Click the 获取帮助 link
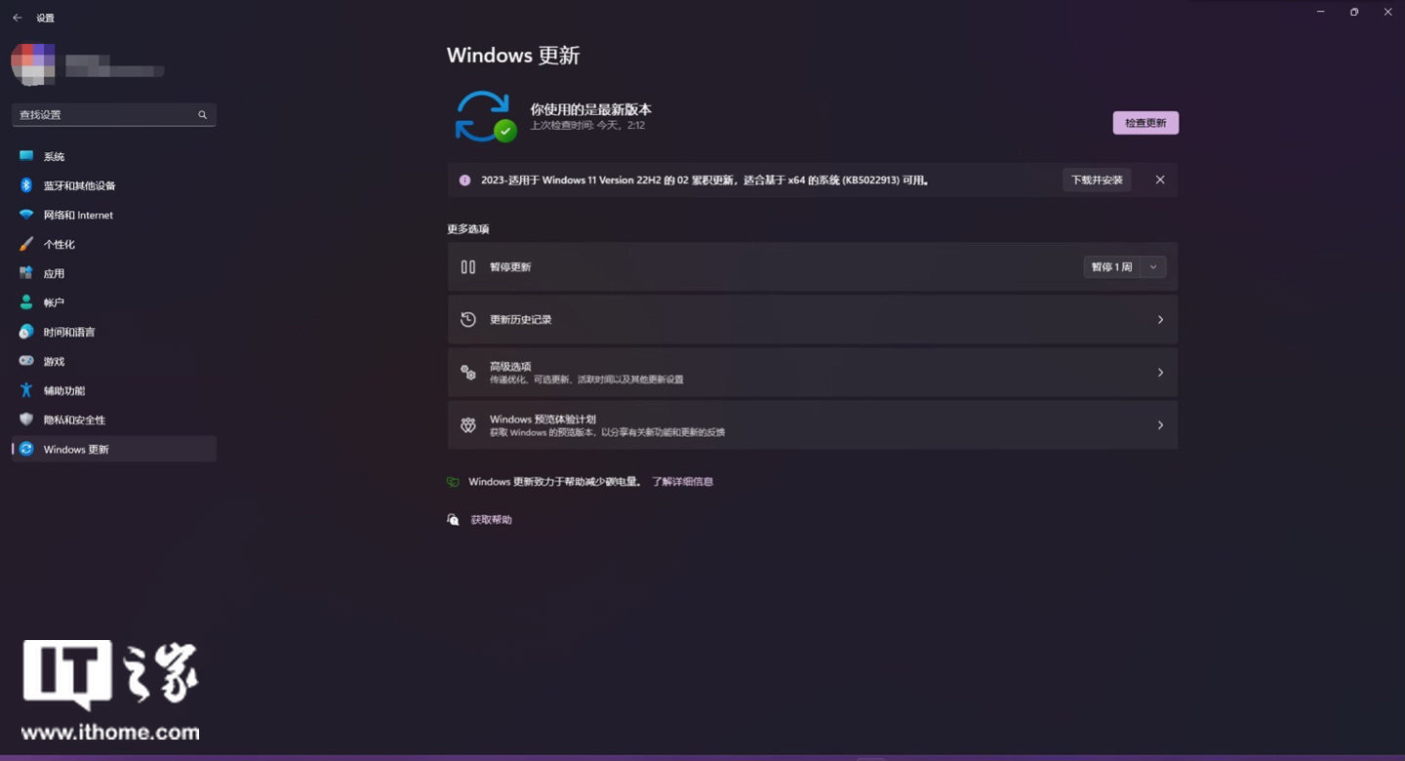 pyautogui.click(x=492, y=520)
